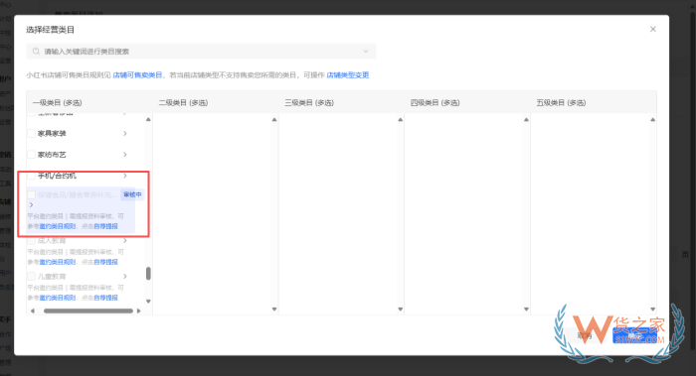Open the search box dropdown arrow
Viewport: 696px width, 376px height.
point(365,52)
